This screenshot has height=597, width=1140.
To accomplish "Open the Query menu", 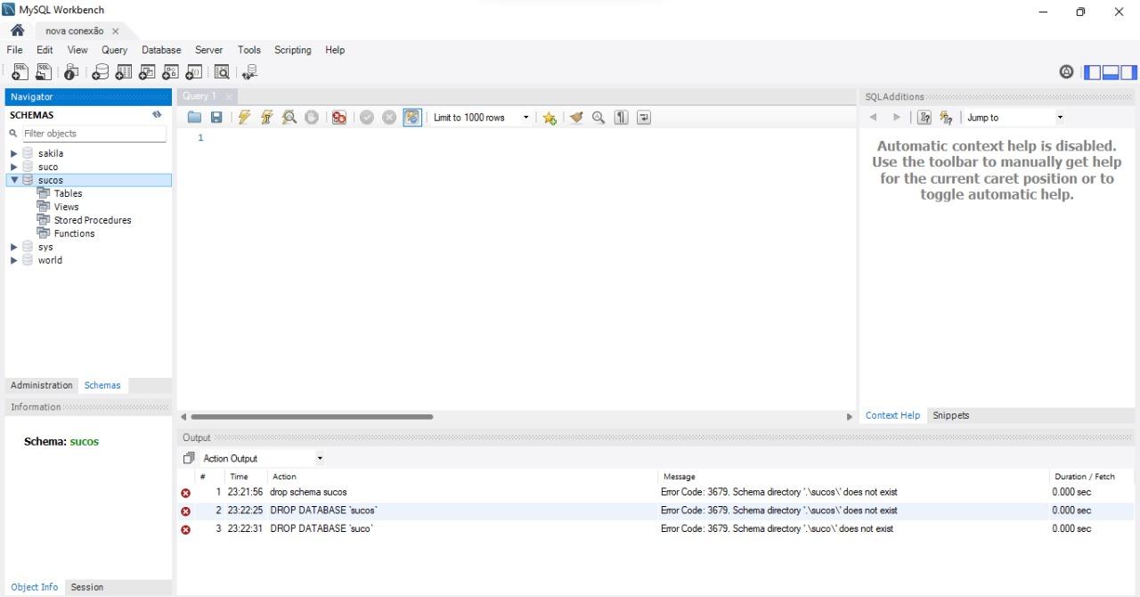I will coord(114,50).
